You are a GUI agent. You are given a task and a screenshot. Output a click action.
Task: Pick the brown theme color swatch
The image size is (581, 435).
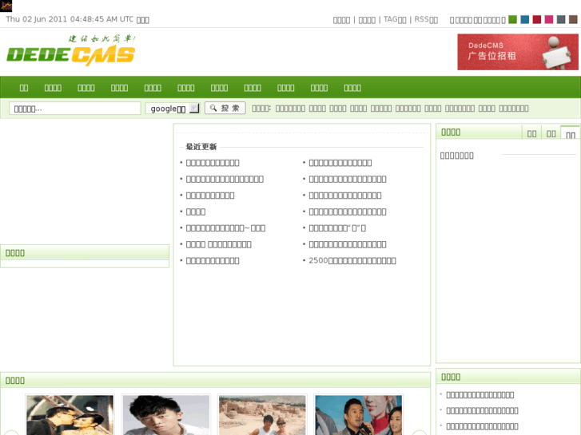point(573,20)
